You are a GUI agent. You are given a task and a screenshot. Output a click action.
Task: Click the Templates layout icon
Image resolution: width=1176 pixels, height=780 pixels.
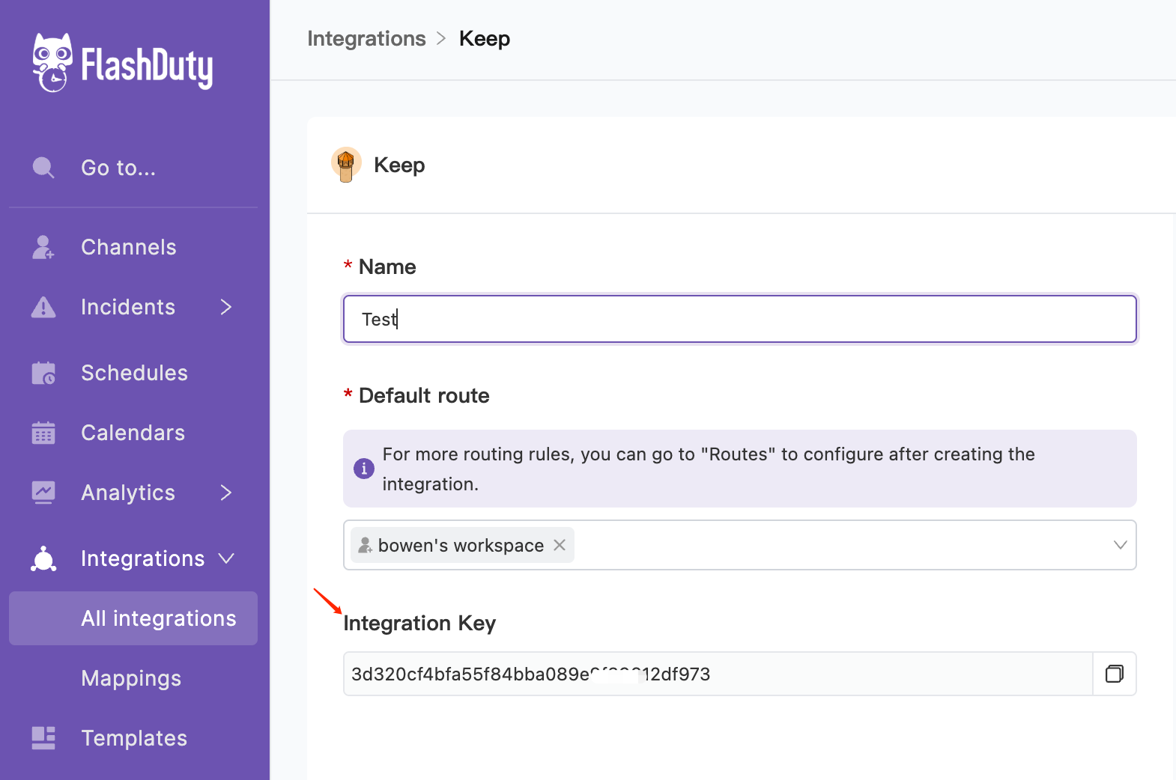tap(43, 738)
